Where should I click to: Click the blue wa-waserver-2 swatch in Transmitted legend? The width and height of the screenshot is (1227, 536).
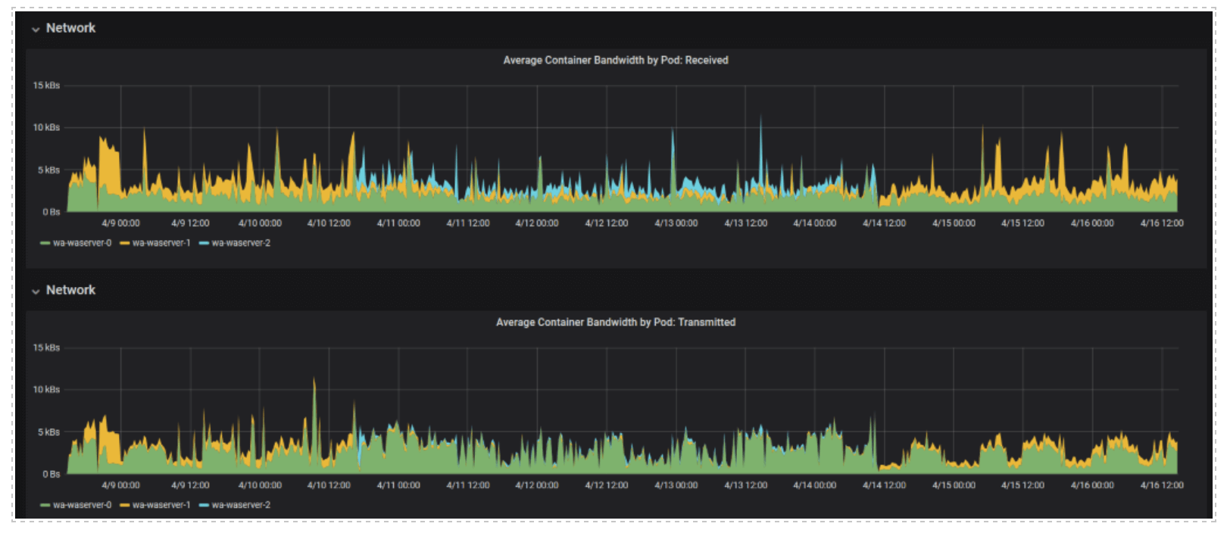pyautogui.click(x=204, y=506)
